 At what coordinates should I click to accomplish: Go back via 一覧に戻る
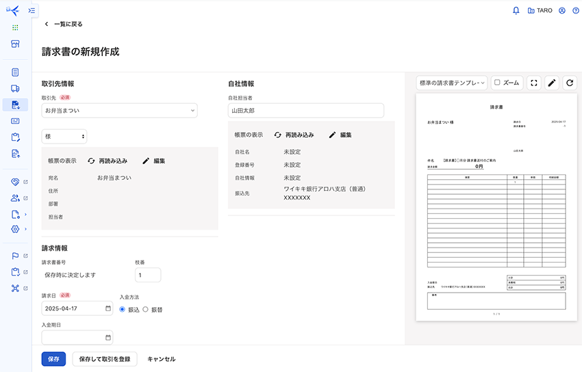(x=64, y=24)
